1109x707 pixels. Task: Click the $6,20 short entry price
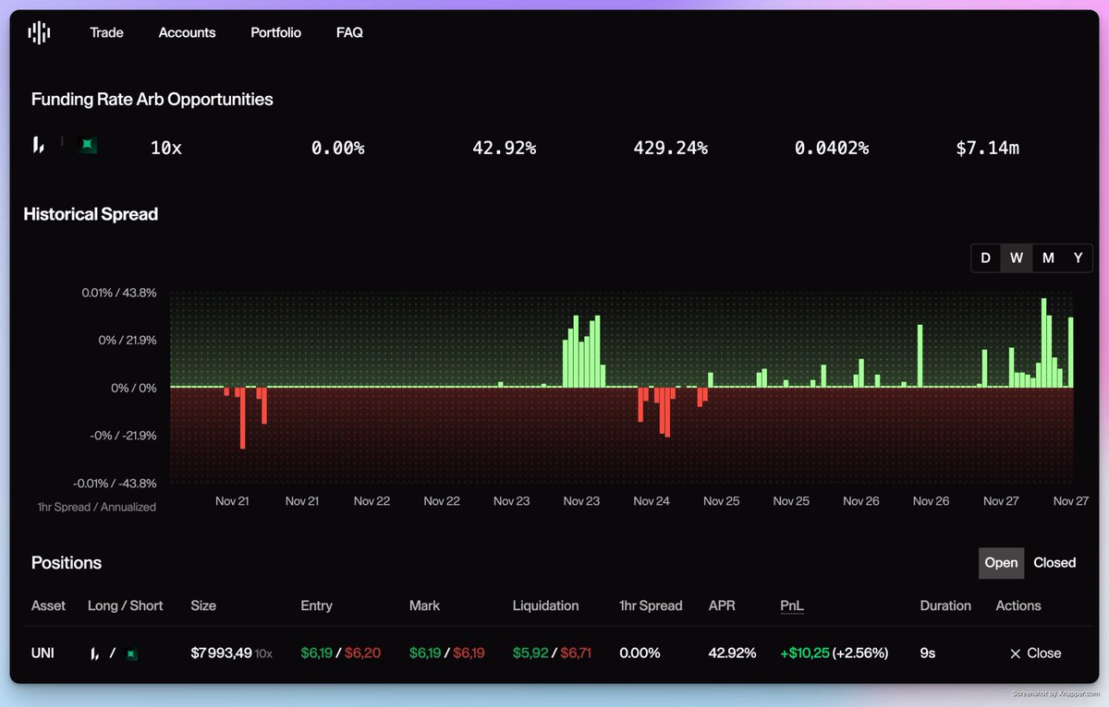362,653
